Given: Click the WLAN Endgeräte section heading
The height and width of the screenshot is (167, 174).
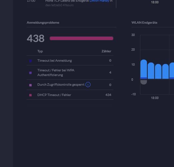Looking at the screenshot, I should [x=144, y=23].
